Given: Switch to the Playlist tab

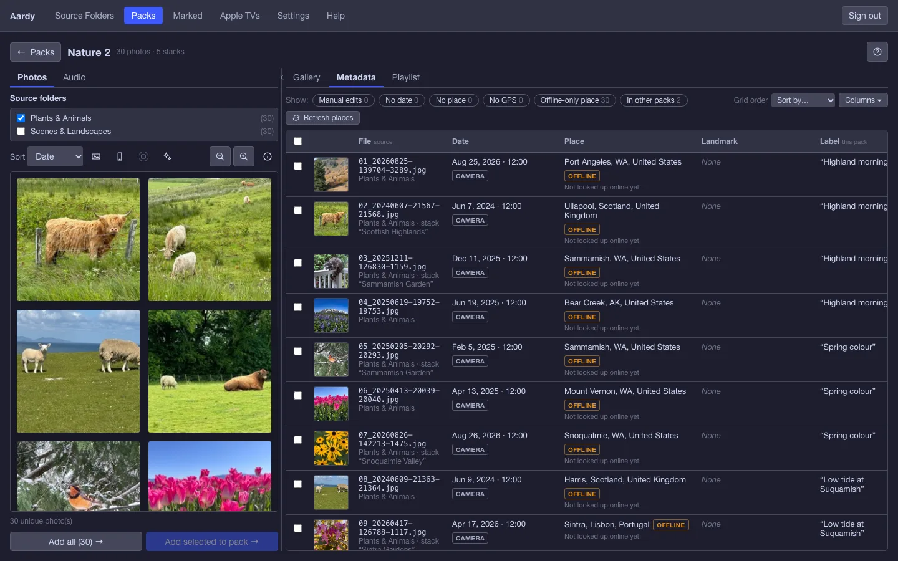Looking at the screenshot, I should click(x=405, y=77).
